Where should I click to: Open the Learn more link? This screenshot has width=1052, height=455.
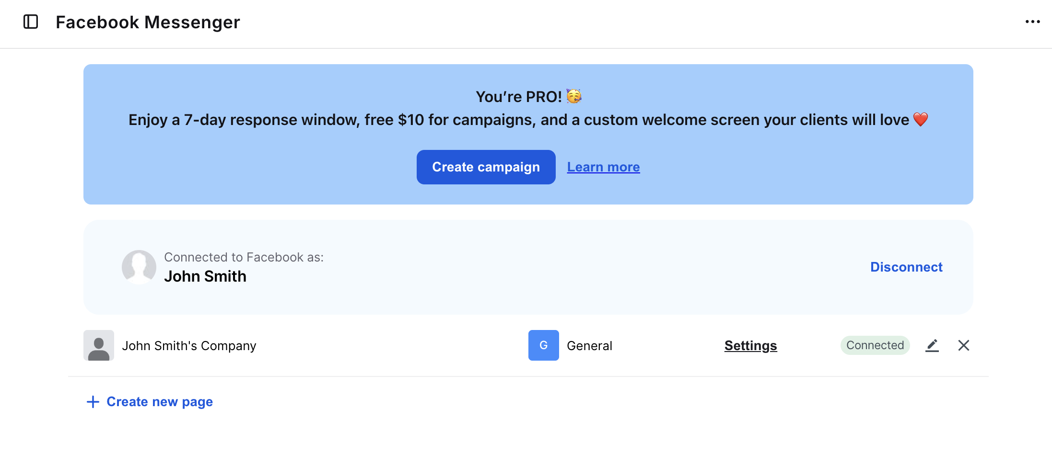coord(603,167)
